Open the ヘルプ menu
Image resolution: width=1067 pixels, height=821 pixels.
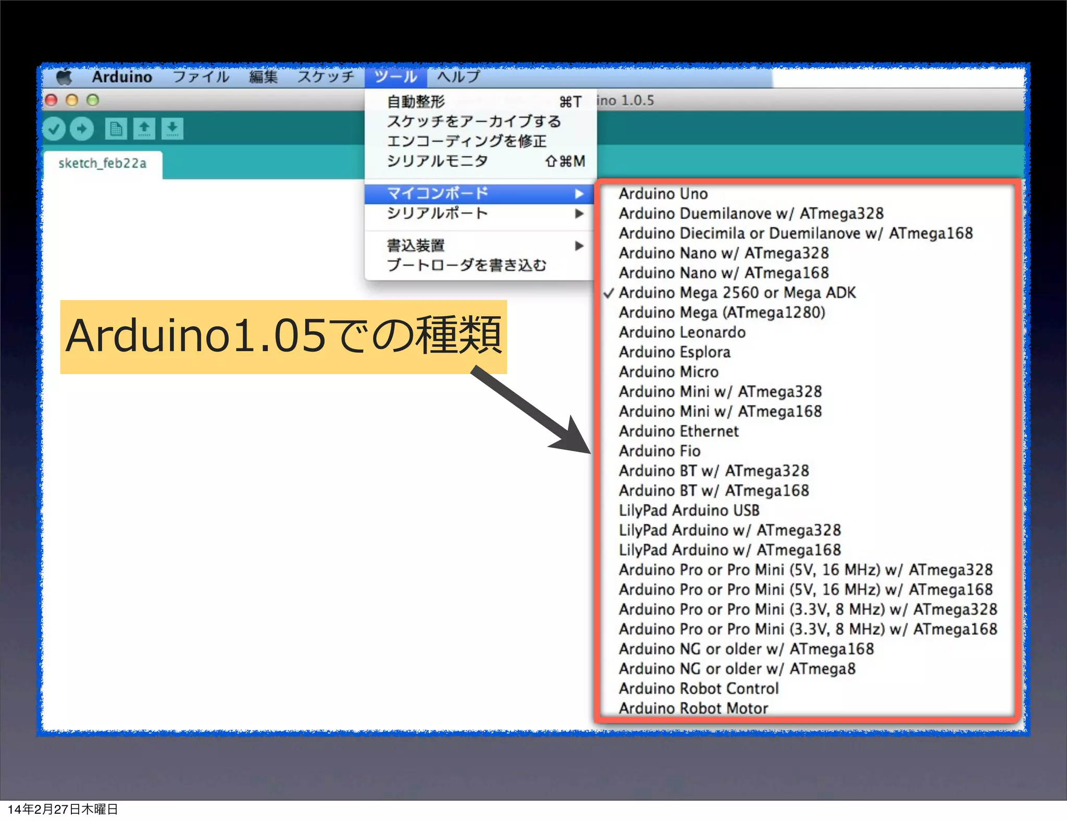[458, 77]
